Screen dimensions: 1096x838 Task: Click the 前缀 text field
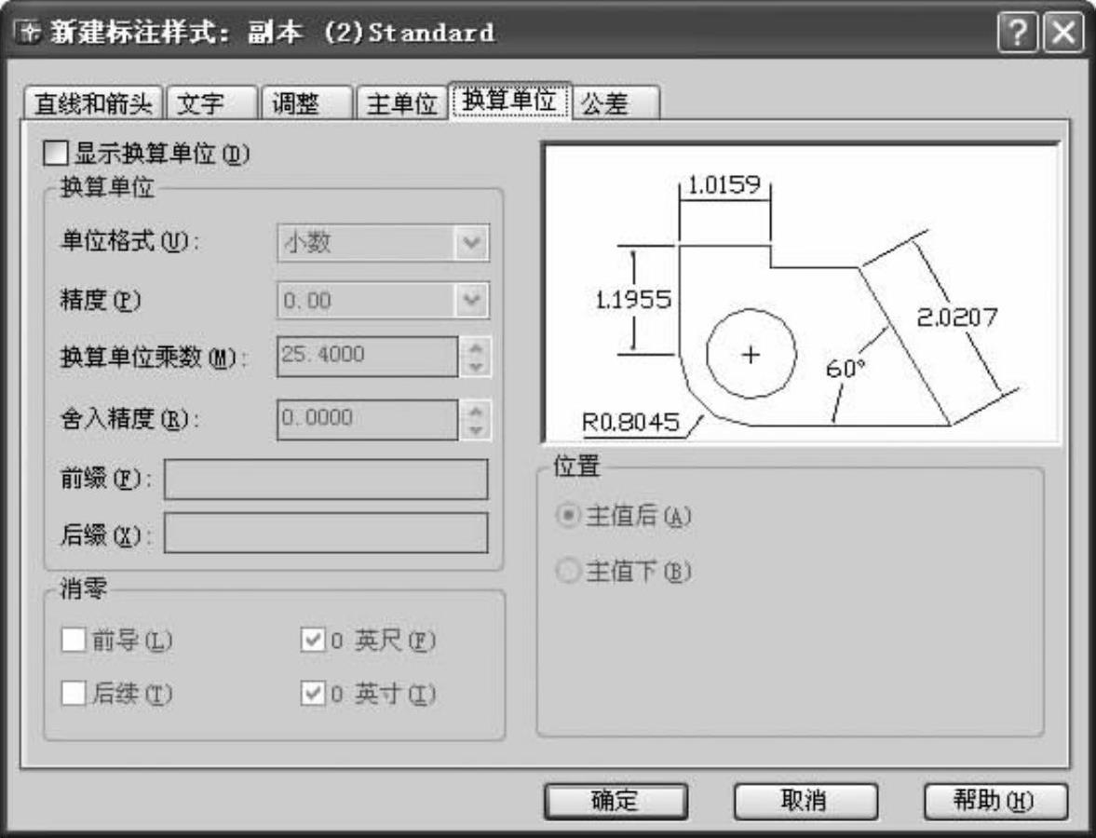click(326, 479)
